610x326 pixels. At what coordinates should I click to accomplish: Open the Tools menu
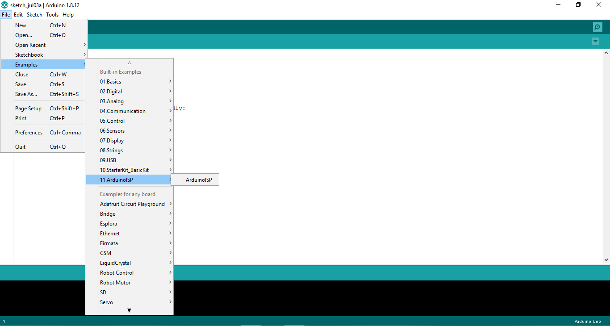click(x=52, y=15)
